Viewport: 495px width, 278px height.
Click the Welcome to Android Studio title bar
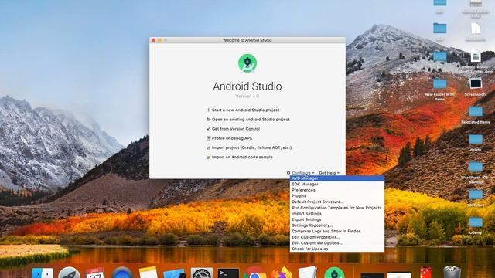(247, 40)
